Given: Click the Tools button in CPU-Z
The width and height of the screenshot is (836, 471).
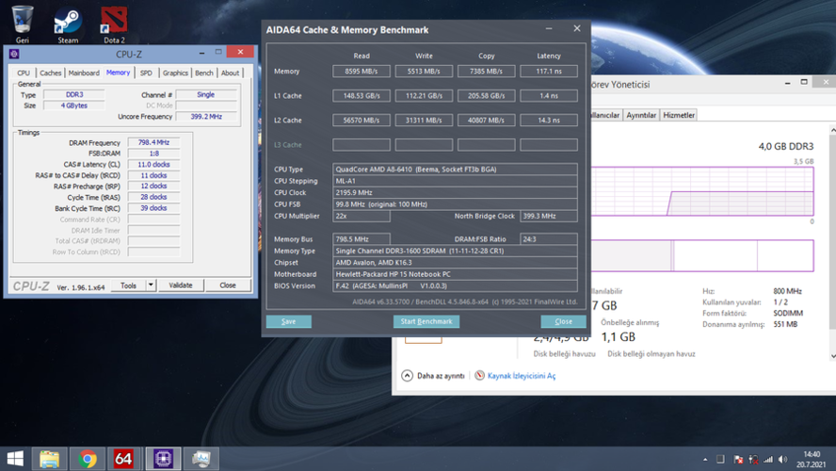Looking at the screenshot, I should (128, 285).
